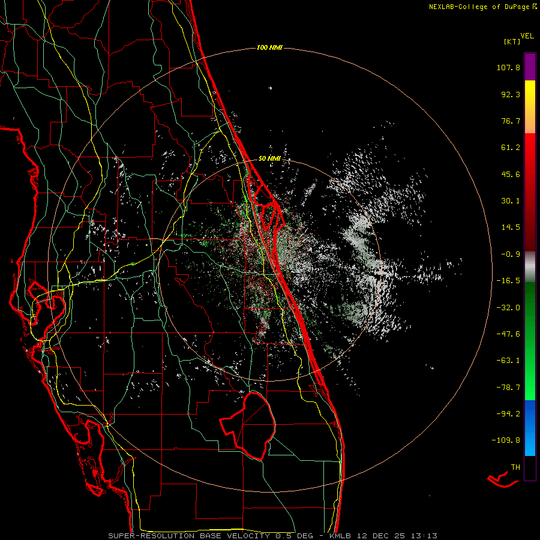Click the [KT] units label
The image size is (540, 540).
point(512,41)
